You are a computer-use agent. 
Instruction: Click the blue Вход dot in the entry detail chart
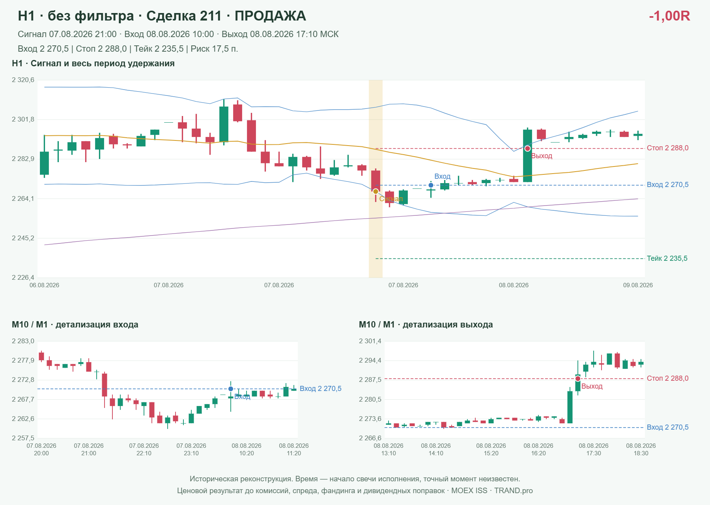231,389
